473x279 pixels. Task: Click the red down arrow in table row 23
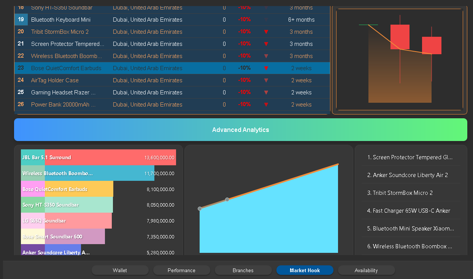point(266,68)
